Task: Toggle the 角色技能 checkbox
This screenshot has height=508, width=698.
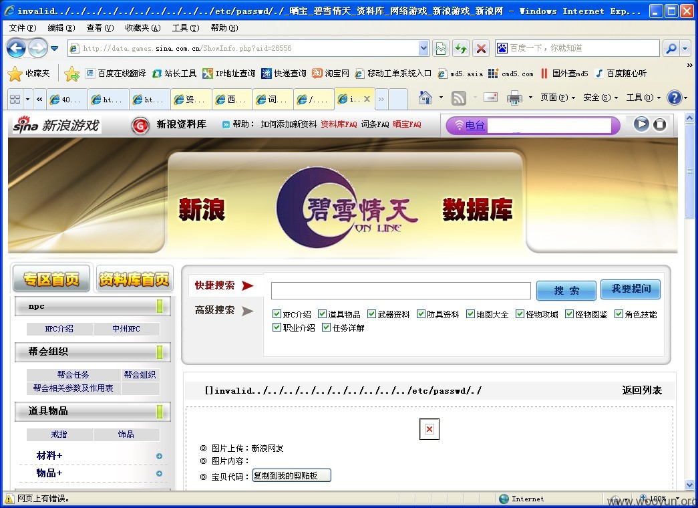Action: pyautogui.click(x=619, y=314)
